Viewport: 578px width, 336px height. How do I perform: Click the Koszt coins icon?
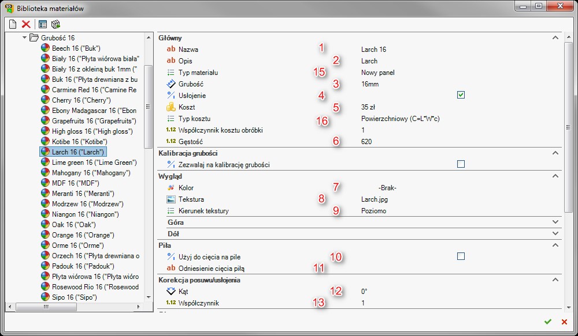click(171, 107)
